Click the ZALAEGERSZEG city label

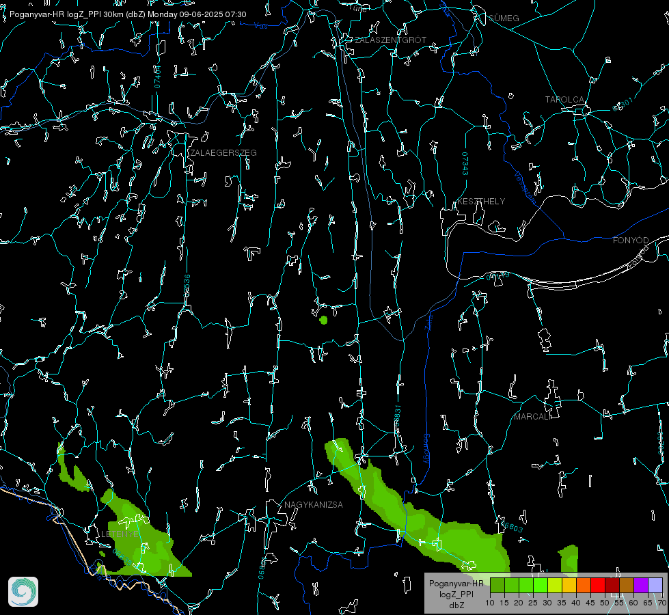pos(223,153)
